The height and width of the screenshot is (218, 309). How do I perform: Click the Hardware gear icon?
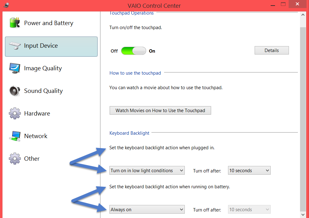coord(15,113)
